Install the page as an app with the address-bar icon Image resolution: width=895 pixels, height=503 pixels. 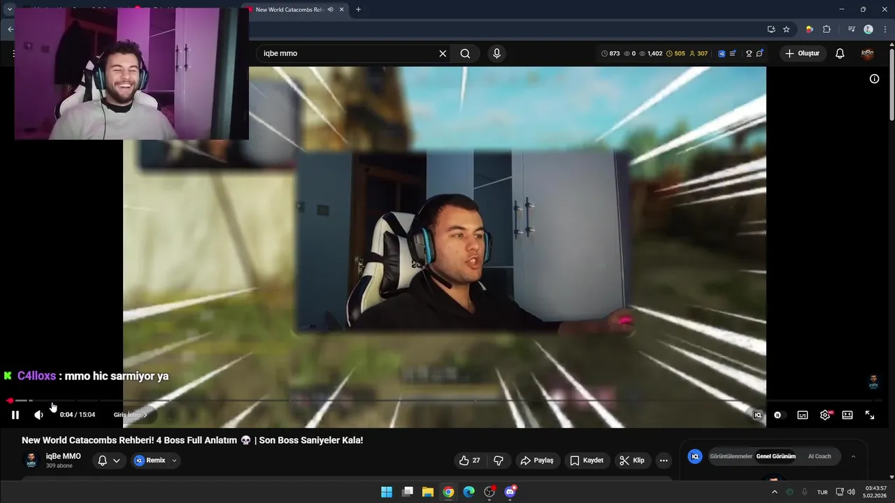point(771,29)
